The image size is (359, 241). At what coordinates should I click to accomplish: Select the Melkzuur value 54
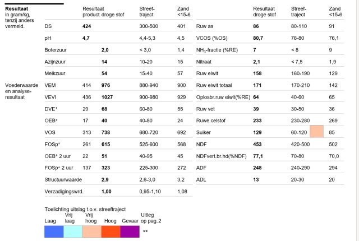104,73
